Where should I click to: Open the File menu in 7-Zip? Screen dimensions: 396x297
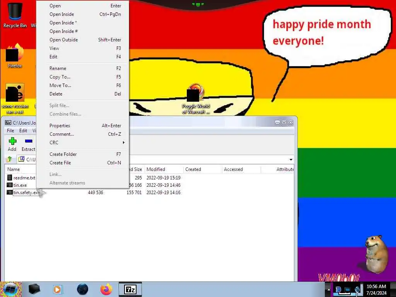click(x=10, y=131)
